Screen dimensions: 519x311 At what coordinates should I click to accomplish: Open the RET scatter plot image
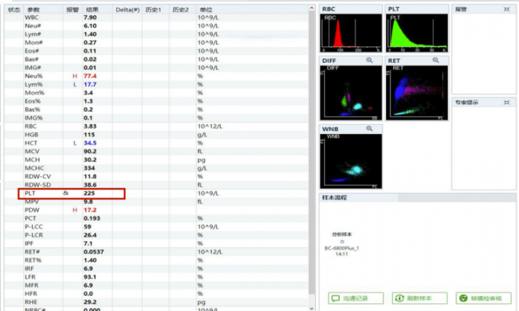point(417,93)
